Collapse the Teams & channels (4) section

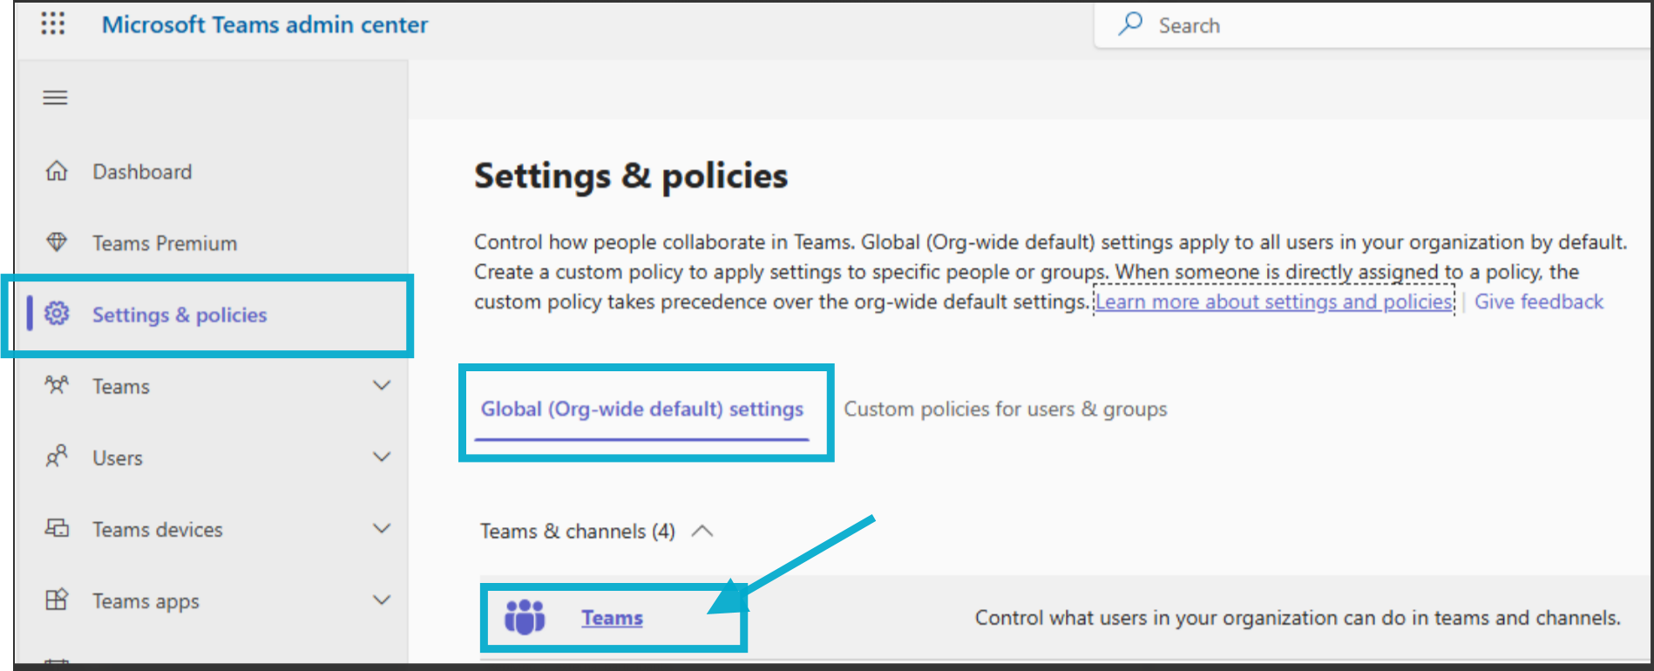pyautogui.click(x=702, y=531)
